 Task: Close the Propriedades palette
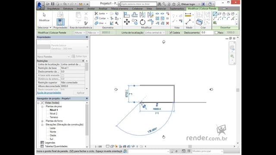[87, 37]
